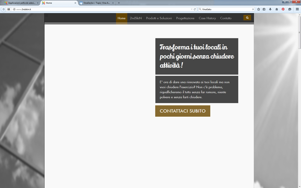Bookmark this page with the star icon
This screenshot has width=301, height=188.
[259, 9]
